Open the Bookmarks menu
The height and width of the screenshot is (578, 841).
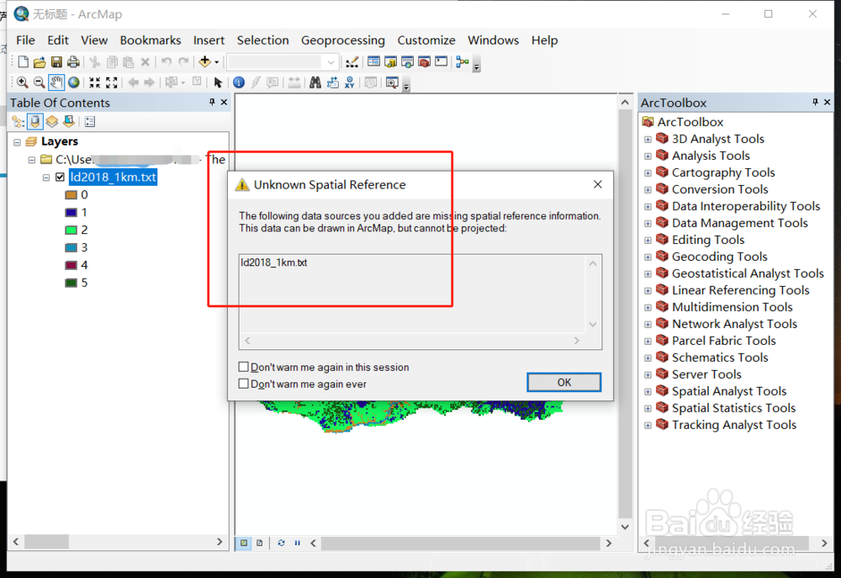[151, 40]
